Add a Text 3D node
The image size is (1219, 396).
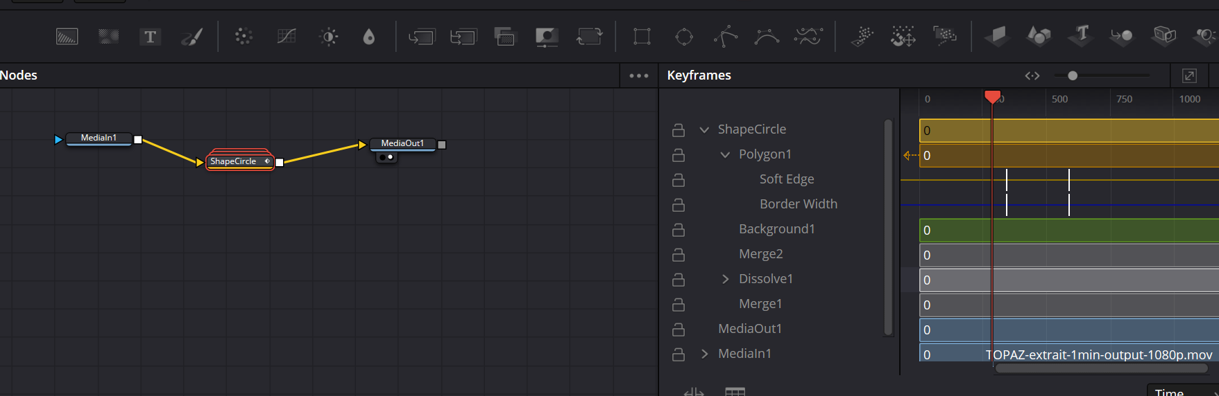pos(1081,36)
